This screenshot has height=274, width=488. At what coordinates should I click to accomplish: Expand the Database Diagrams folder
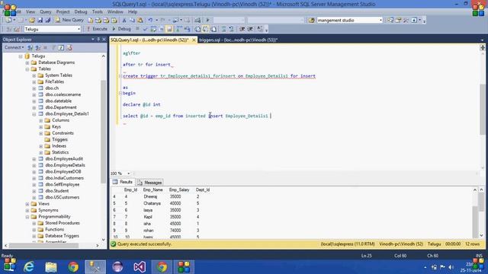(x=27, y=62)
